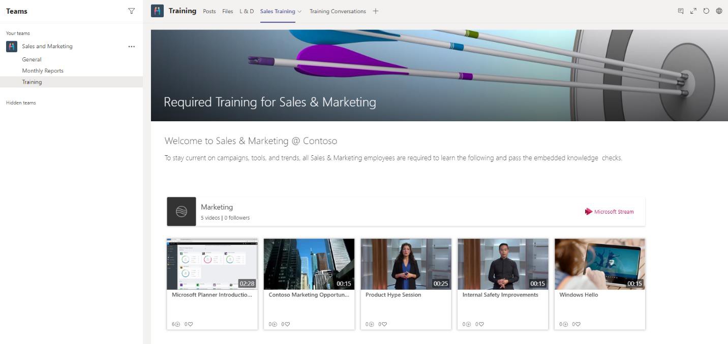Click the Training channel avatar in header
The image size is (728, 344).
pos(158,11)
